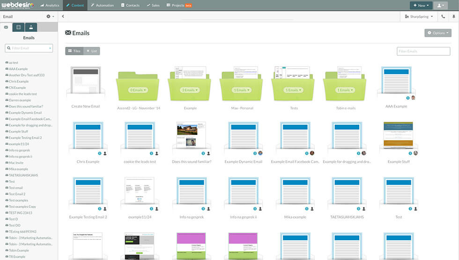Open the Example Stuff email thumbnail
Viewport: 459px width, 260px height.
(398, 135)
